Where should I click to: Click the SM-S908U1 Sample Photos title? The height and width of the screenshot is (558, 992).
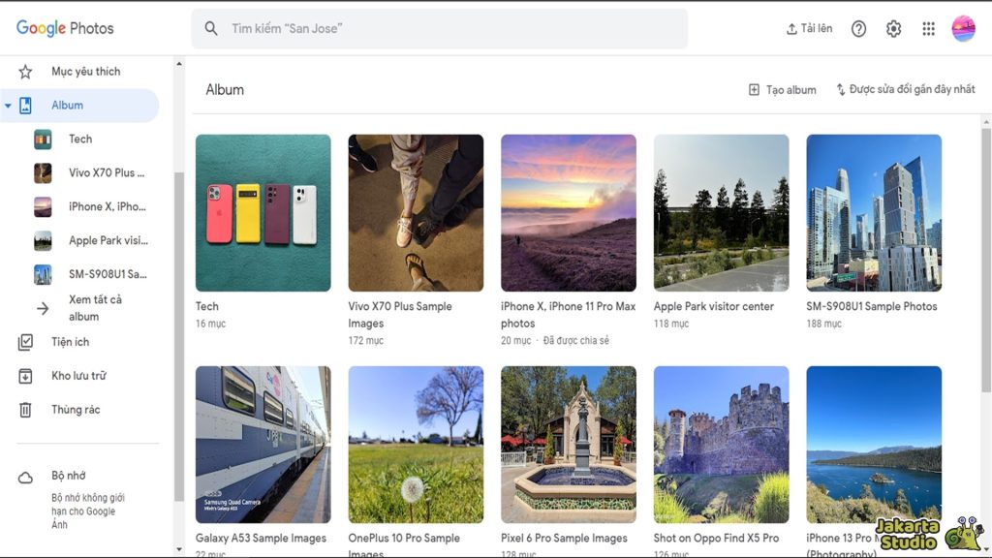pos(871,306)
